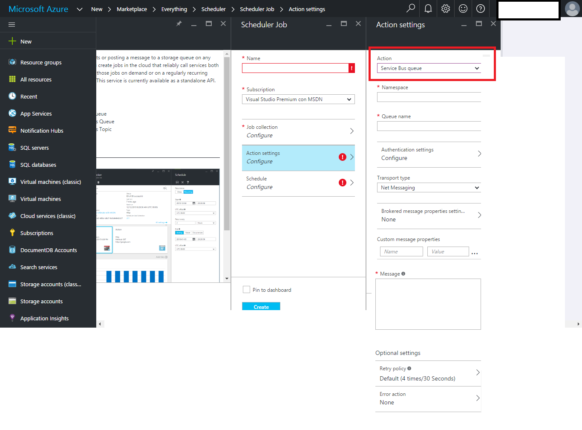582x430 pixels.
Task: Open Virtual machines in the sidebar
Action: click(40, 199)
